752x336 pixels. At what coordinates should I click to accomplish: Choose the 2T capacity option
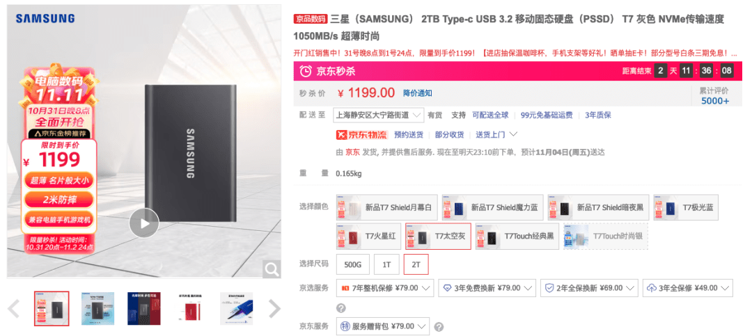click(416, 264)
